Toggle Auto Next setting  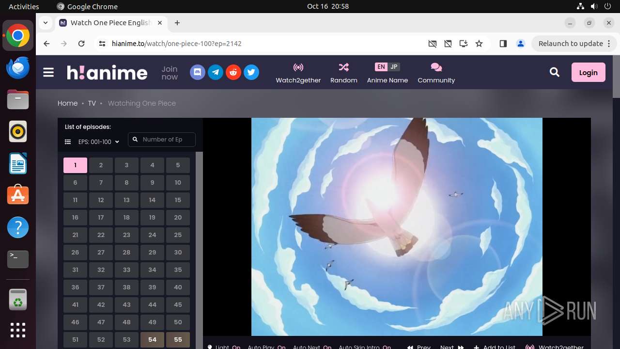[x=312, y=347]
